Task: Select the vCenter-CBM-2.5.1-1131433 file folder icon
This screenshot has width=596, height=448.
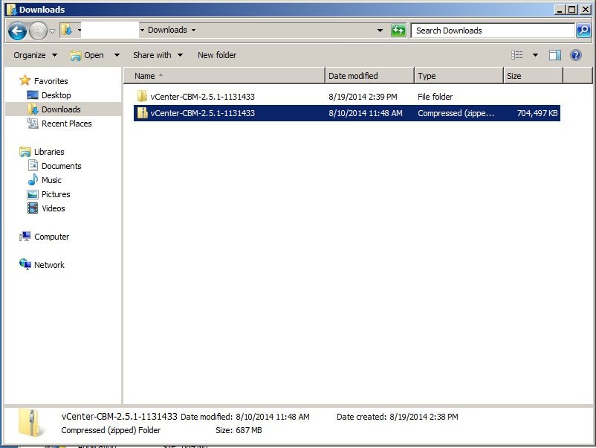Action: coord(142,97)
